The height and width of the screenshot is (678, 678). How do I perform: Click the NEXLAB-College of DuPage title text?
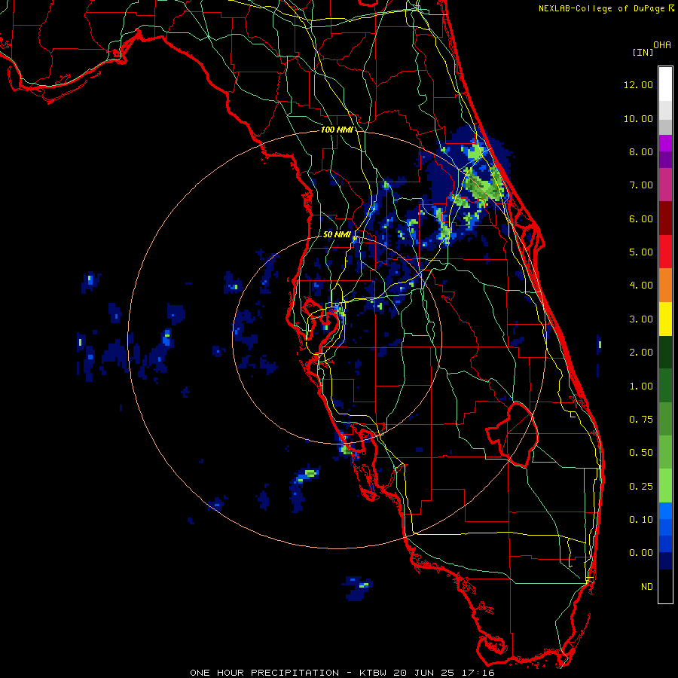(603, 8)
